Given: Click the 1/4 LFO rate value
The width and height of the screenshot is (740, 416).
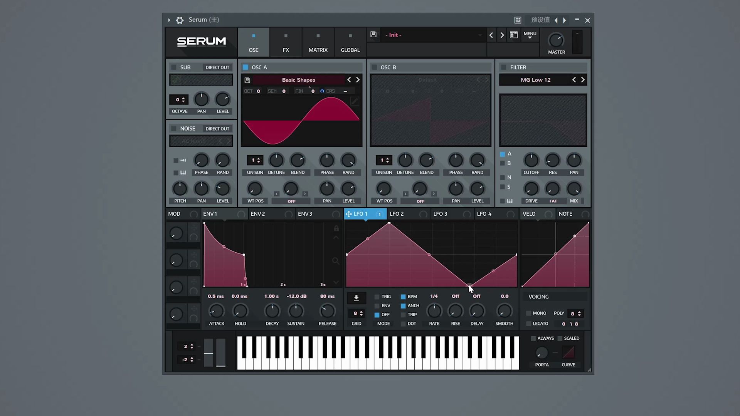Looking at the screenshot, I should coord(434,296).
